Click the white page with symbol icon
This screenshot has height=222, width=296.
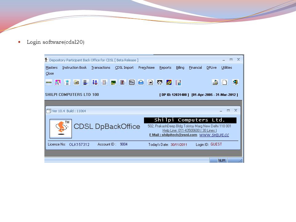pyautogui.click(x=150, y=83)
